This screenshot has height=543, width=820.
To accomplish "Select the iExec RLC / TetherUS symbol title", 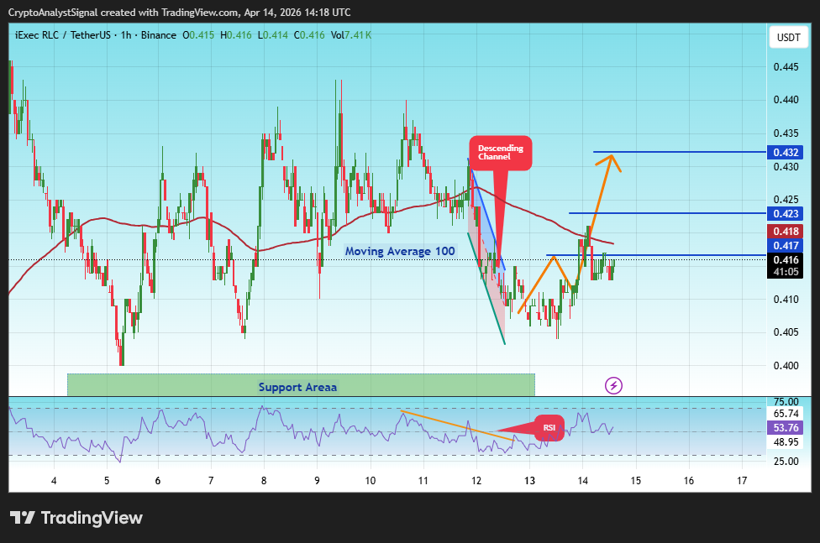I will click(63, 35).
